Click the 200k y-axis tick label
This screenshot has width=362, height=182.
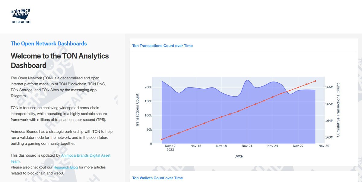click(x=148, y=87)
